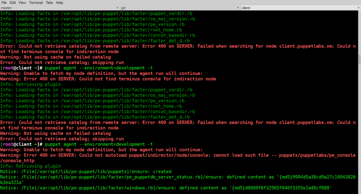Screen dimensions: 361x194
Task: Click the top 'Loading facts' line for pe_version.rb
Action: coord(93,24)
